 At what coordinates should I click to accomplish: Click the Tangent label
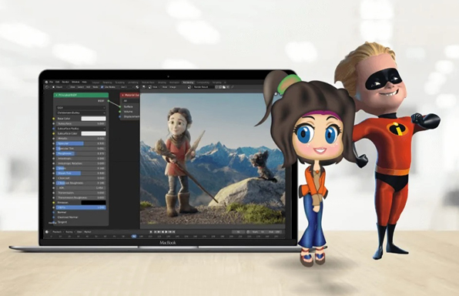[62, 222]
